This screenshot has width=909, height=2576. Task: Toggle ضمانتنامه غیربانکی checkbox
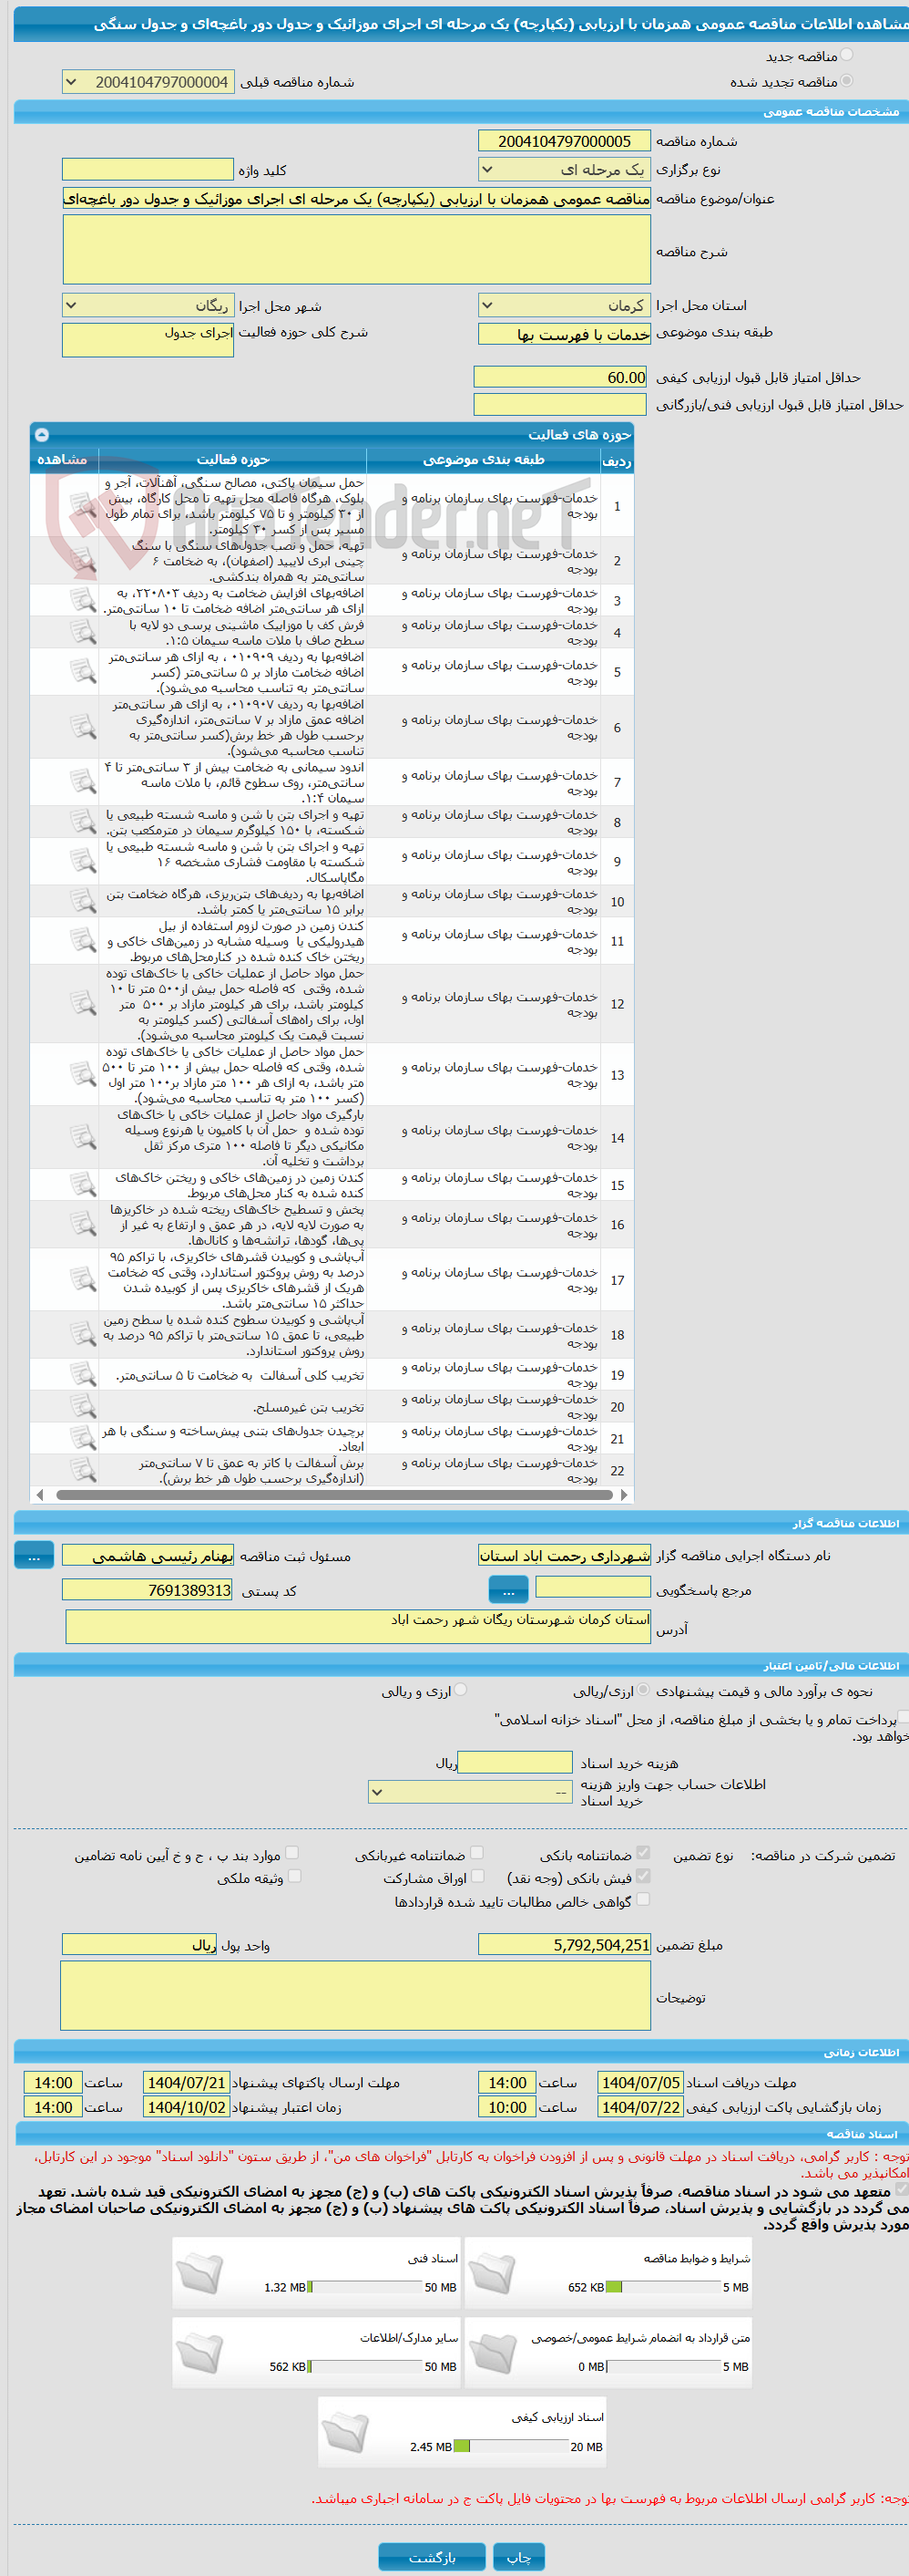pyautogui.click(x=476, y=1853)
